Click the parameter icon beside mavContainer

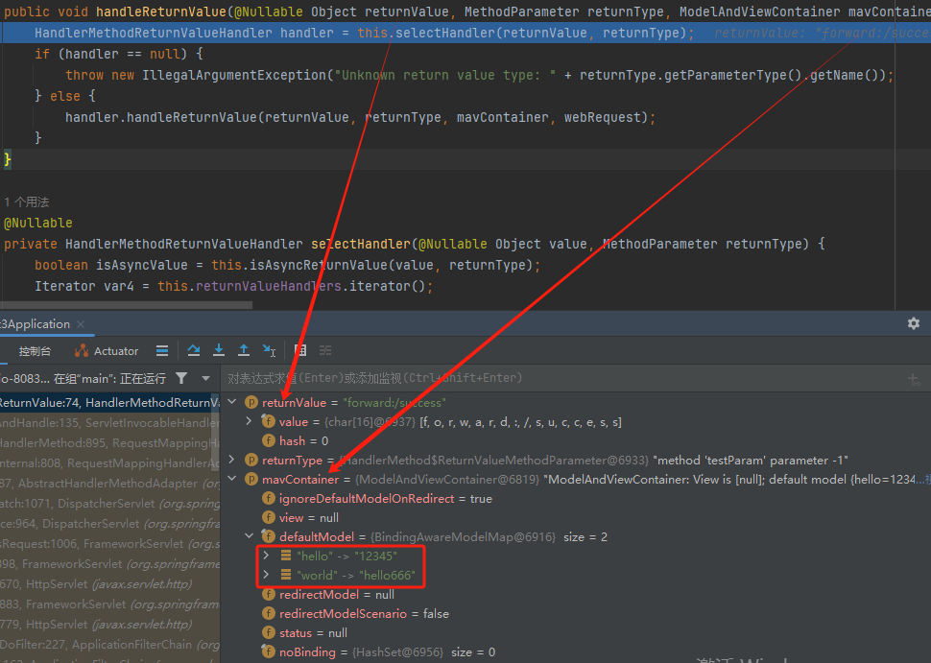point(251,479)
